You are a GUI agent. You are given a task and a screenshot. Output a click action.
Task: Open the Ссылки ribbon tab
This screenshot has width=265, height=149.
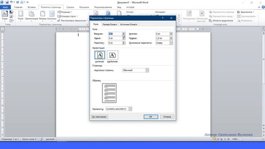click(x=70, y=7)
